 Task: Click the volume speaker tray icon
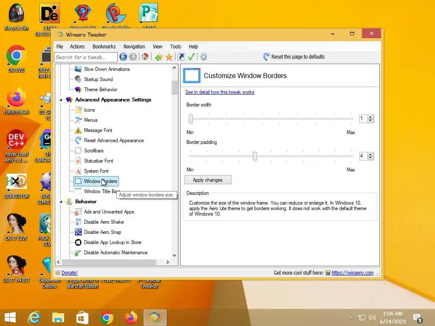(372, 318)
